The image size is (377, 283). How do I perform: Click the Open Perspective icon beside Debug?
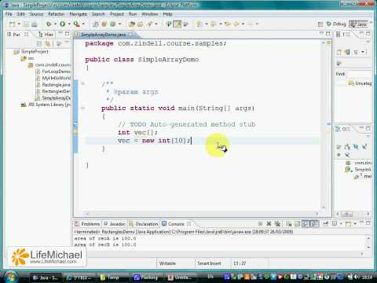320,24
